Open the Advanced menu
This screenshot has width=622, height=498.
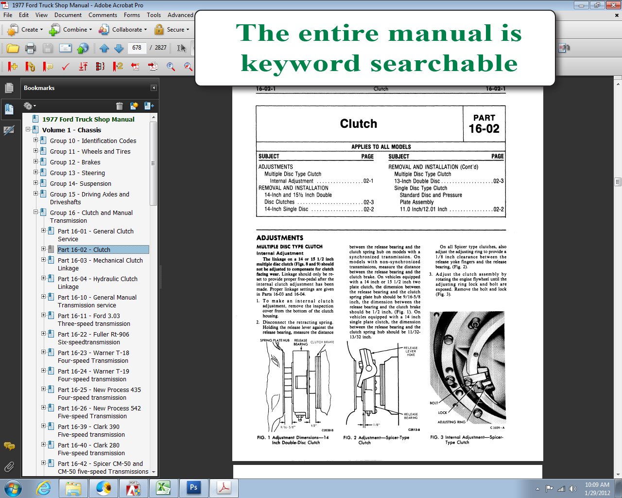[x=180, y=15]
